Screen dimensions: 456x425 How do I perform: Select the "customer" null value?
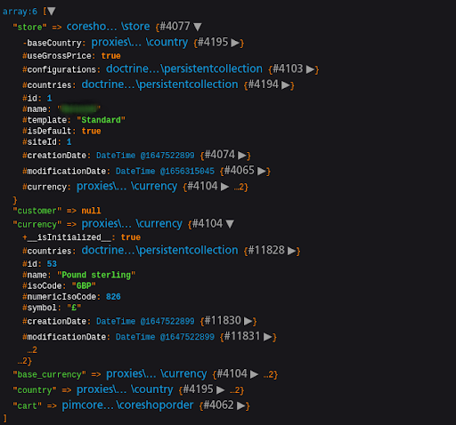[91, 211]
